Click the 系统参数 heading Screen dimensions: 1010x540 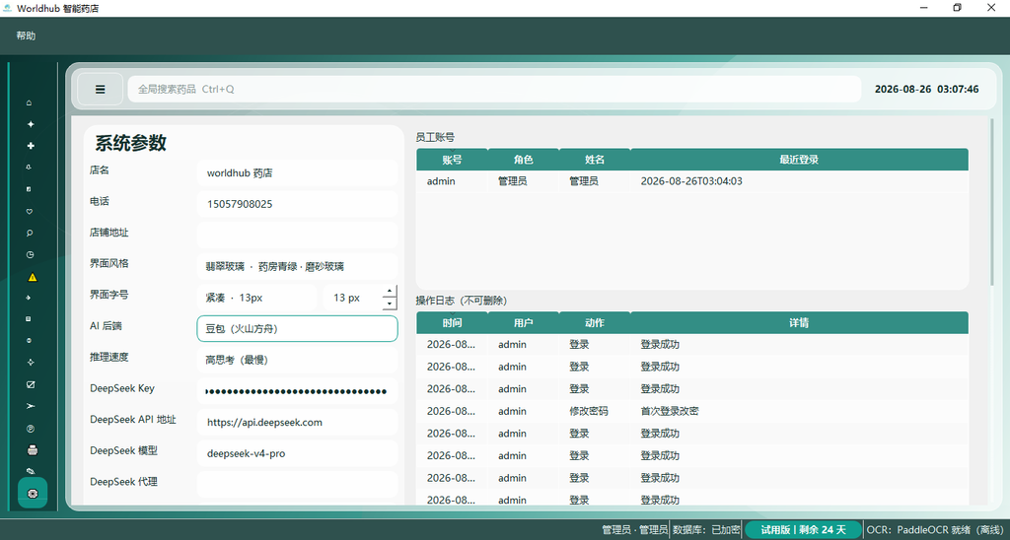tap(131, 143)
